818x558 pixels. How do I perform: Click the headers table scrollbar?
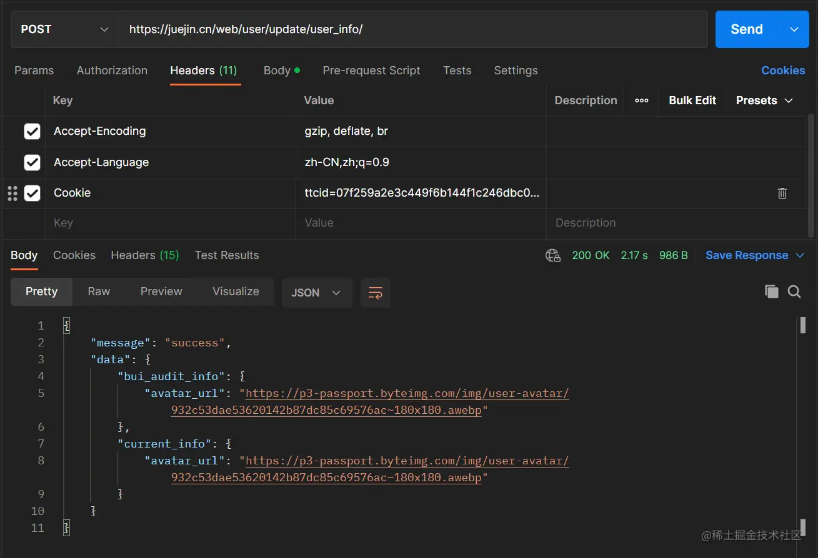click(811, 175)
